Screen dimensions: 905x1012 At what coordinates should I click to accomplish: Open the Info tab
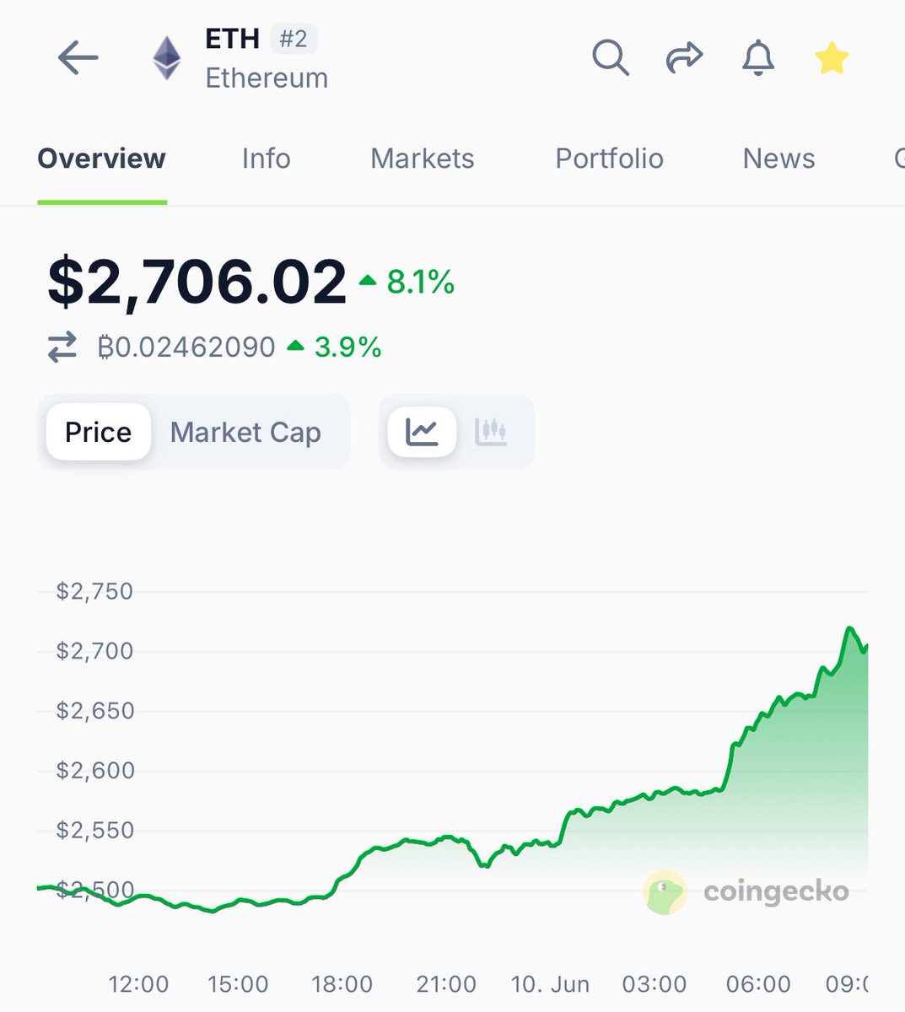click(x=266, y=159)
